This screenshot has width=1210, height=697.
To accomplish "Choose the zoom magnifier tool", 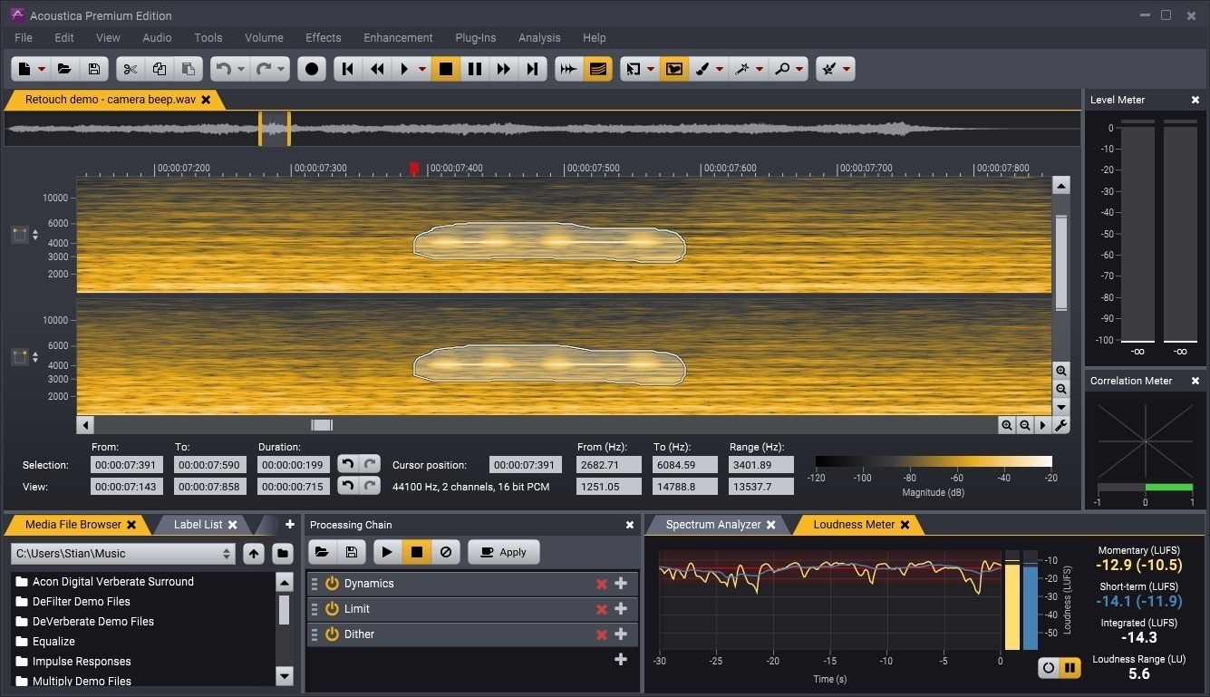I will [x=782, y=68].
